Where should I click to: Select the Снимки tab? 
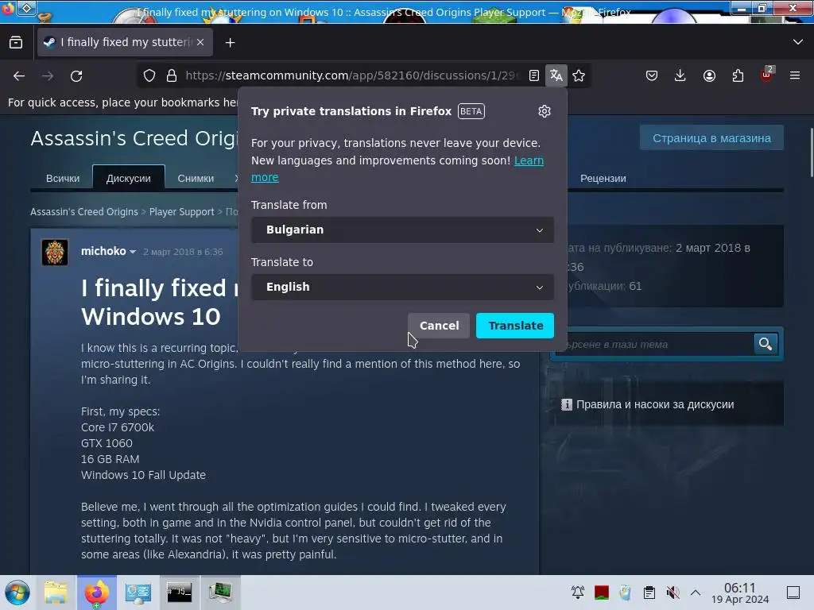coord(196,179)
